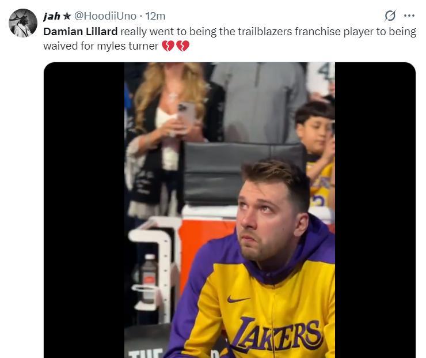Click the star symbol beside jah
This screenshot has width=426, height=358.
pos(67,16)
